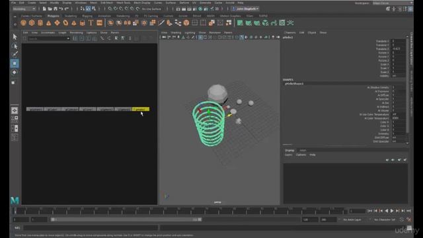
Task: Open the No Anim Layer dropdown
Action: pos(352,219)
